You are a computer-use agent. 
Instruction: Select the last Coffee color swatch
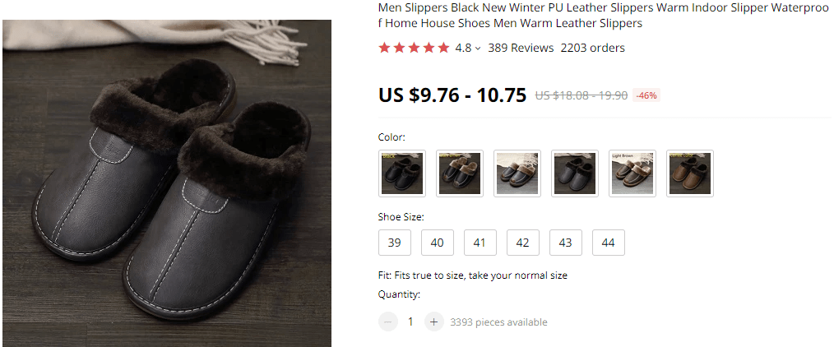(x=690, y=173)
